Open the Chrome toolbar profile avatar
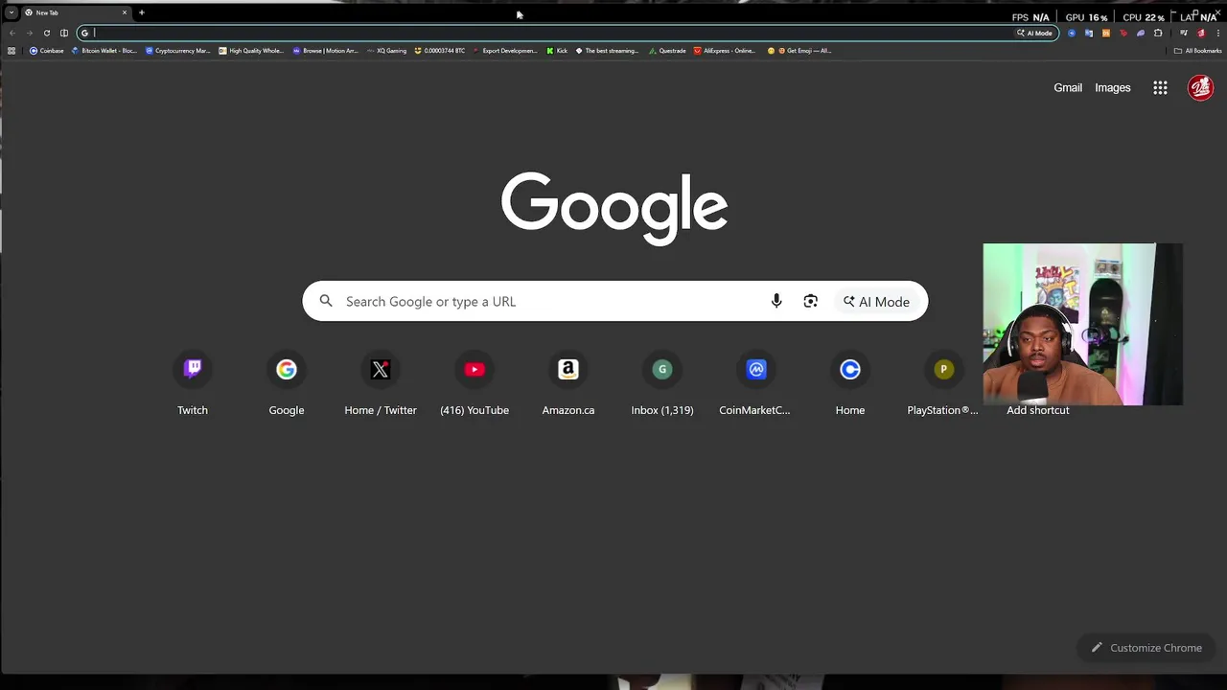Screen dimensions: 1227x690 pyautogui.click(x=1201, y=33)
